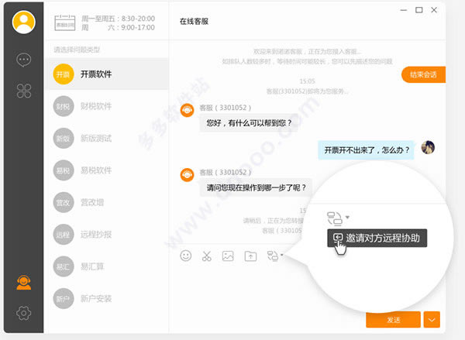Open the chat messages sidebar icon
The width and height of the screenshot is (465, 340).
point(23,60)
